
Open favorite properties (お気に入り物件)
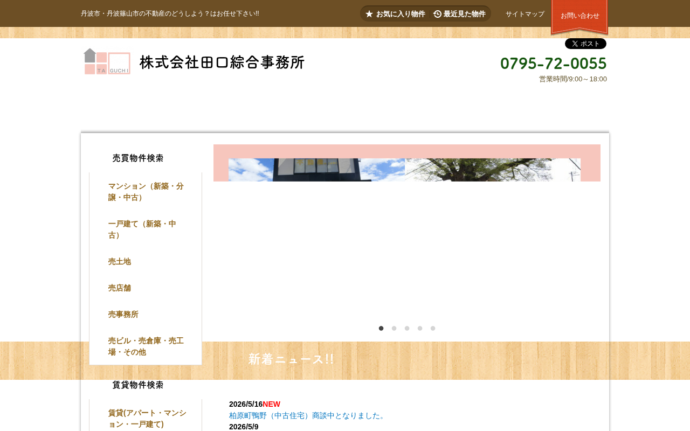coord(395,14)
